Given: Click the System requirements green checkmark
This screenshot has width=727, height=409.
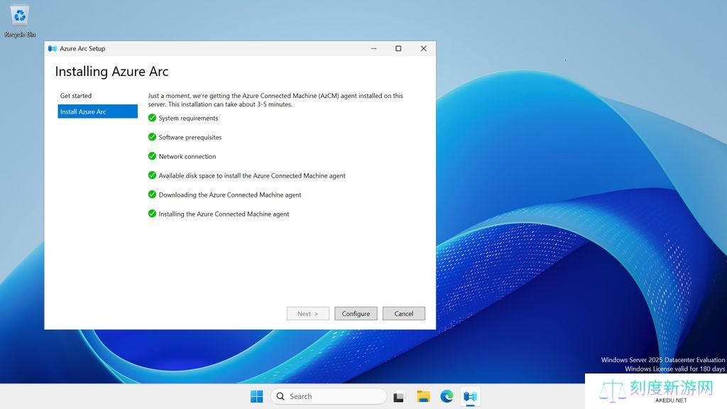Looking at the screenshot, I should pyautogui.click(x=152, y=118).
